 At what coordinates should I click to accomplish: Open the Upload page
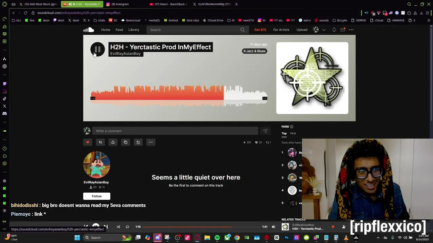pos(302,30)
